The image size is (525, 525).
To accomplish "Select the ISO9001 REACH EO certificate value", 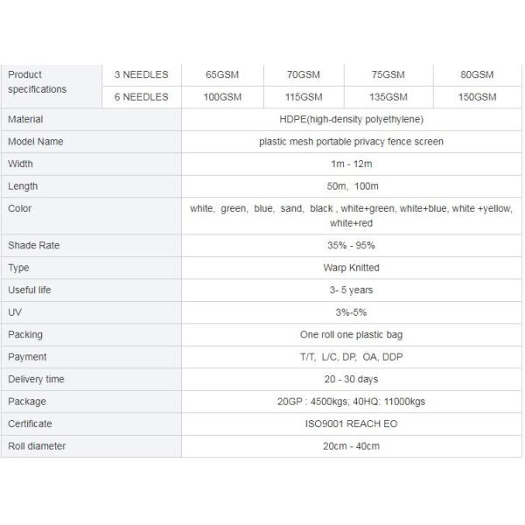I will point(351,424).
